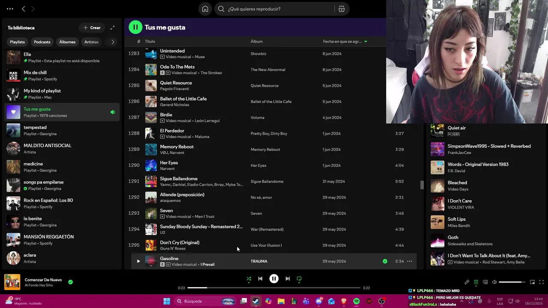
Task: Open Steam from the taskbar
Action: click(x=256, y=301)
